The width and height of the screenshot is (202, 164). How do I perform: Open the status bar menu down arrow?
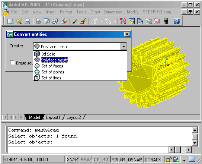pos(185,160)
